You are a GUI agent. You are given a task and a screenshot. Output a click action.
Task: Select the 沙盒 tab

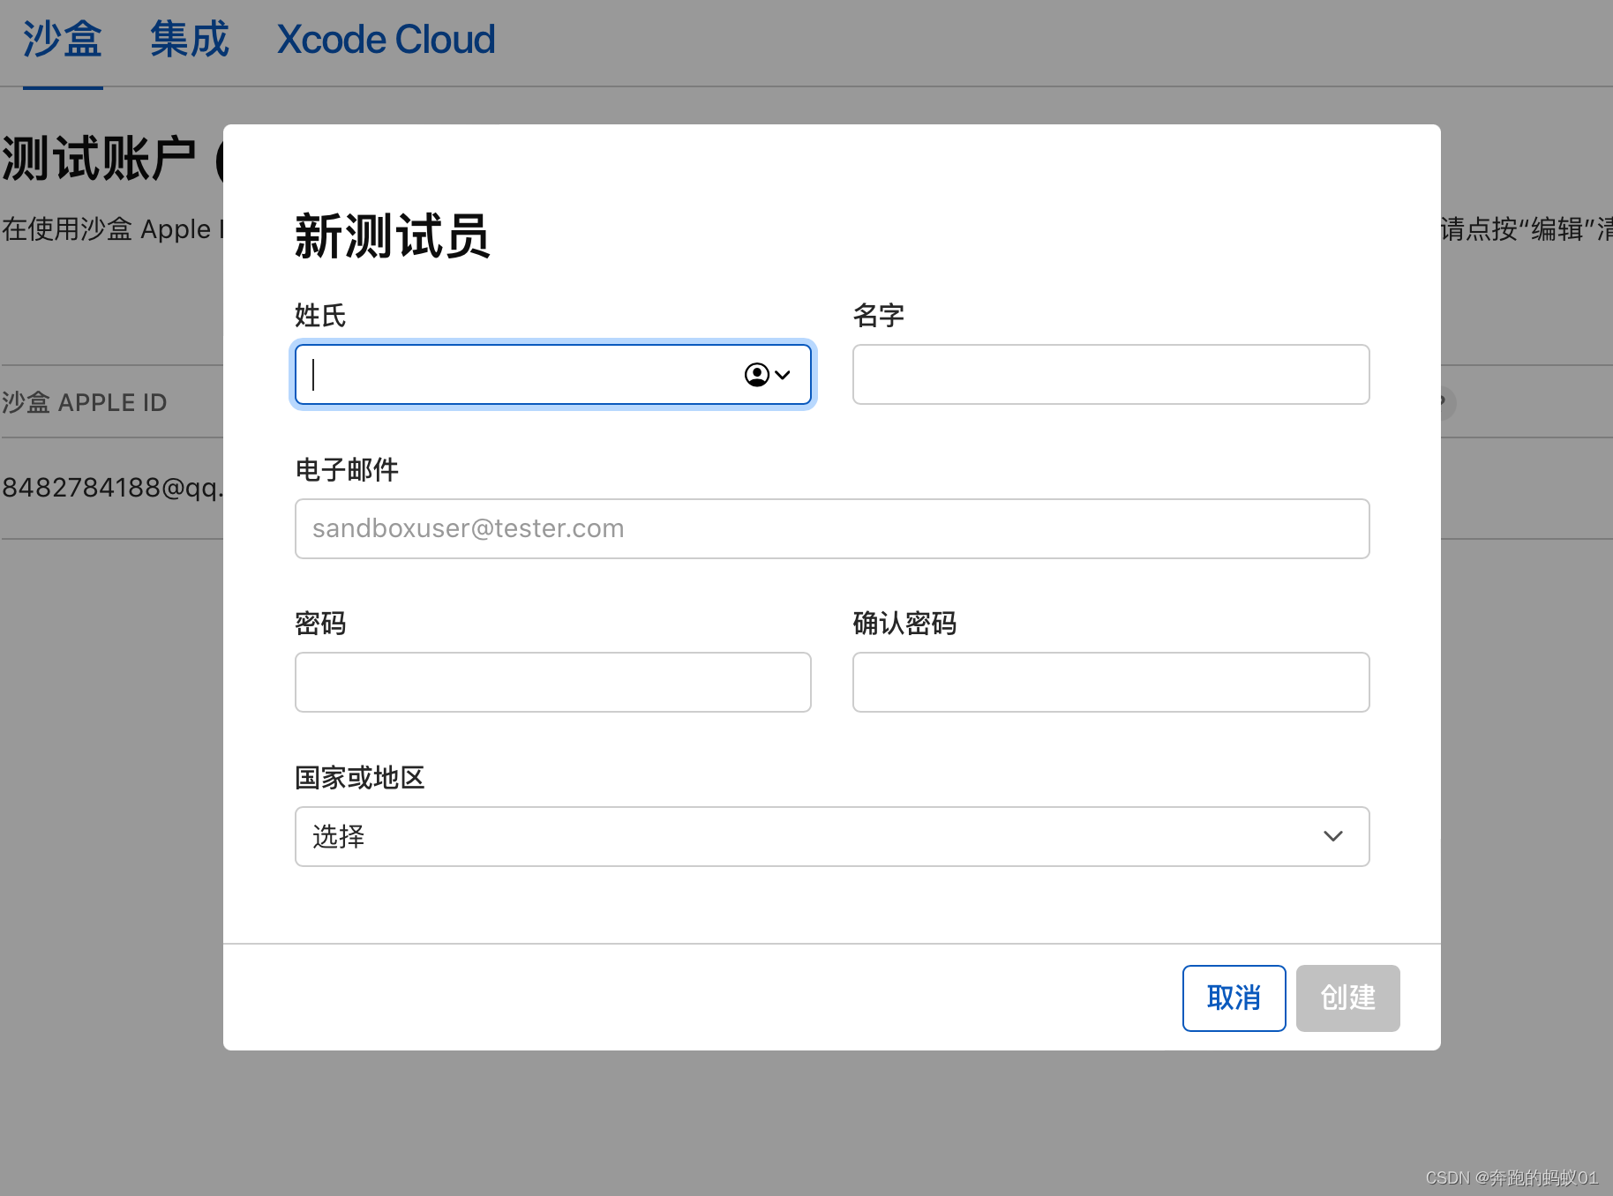(62, 39)
